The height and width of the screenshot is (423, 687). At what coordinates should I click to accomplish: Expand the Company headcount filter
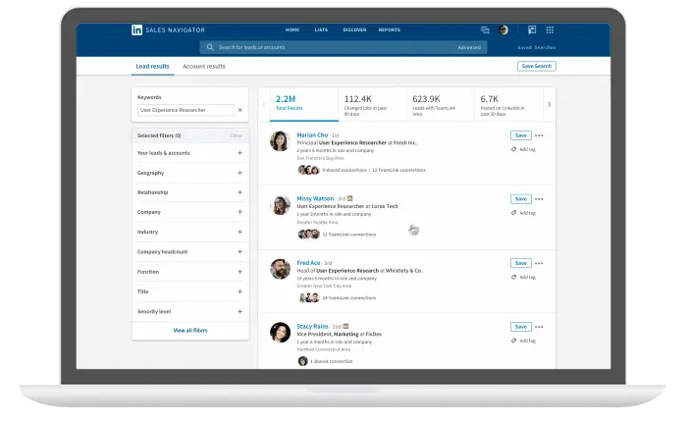pyautogui.click(x=239, y=251)
